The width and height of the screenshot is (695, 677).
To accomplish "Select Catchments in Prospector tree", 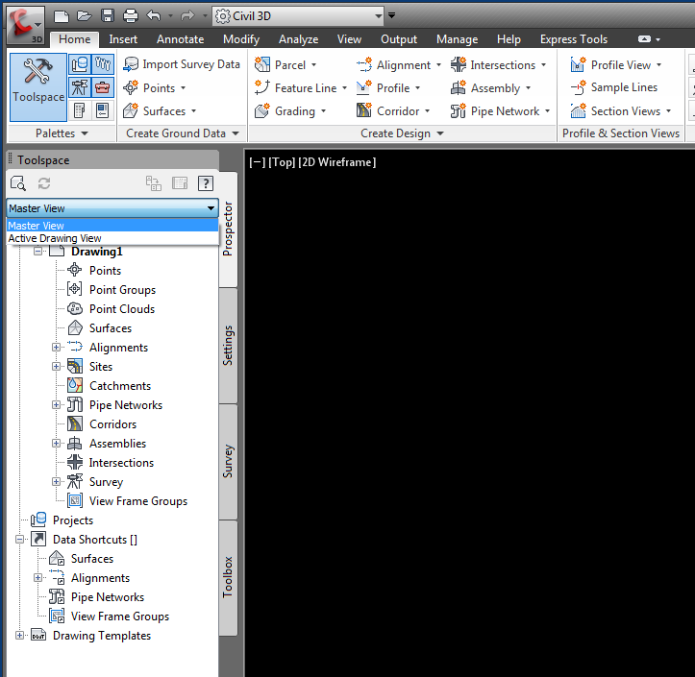I will (120, 386).
